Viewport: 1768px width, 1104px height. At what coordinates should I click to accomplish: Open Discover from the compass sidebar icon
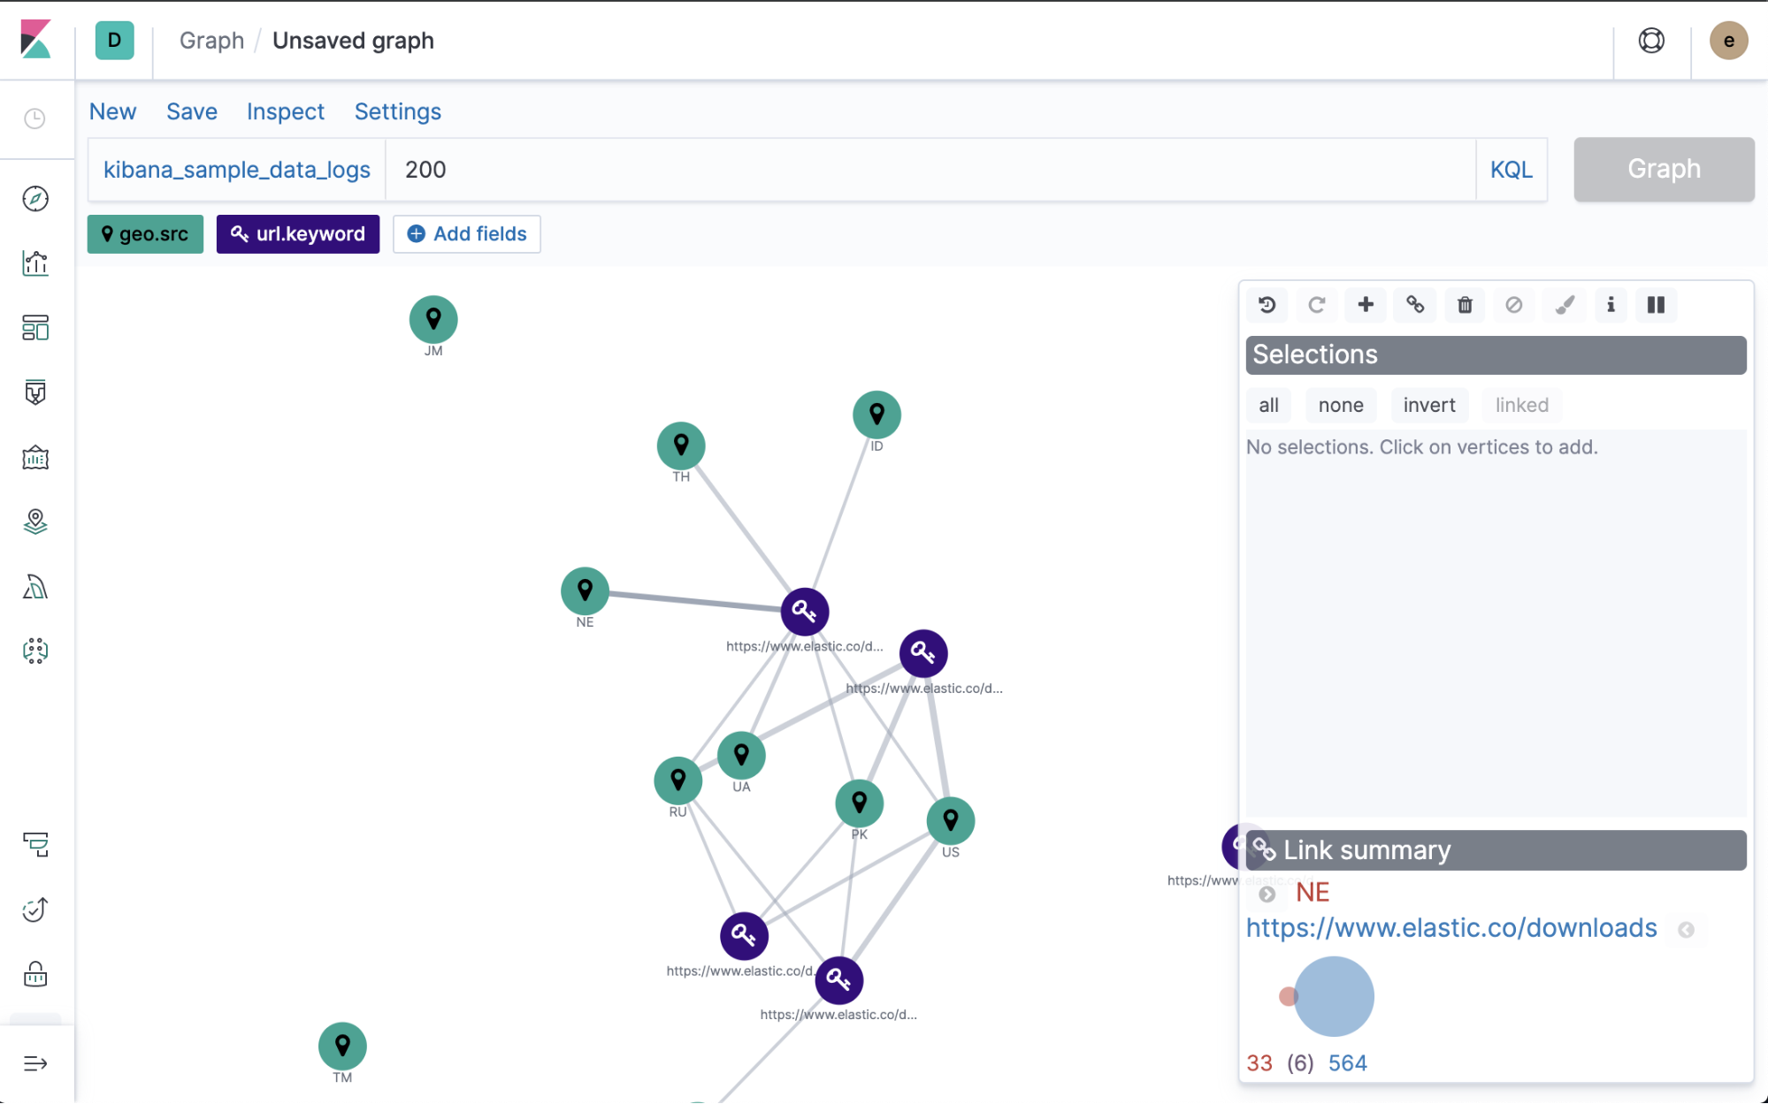(x=35, y=199)
